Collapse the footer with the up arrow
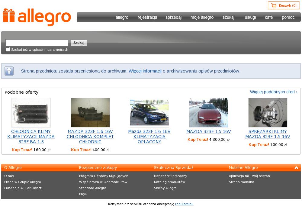 [x=297, y=168]
